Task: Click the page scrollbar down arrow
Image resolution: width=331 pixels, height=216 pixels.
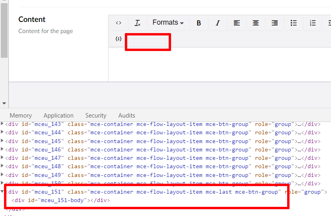Action: pos(4,103)
